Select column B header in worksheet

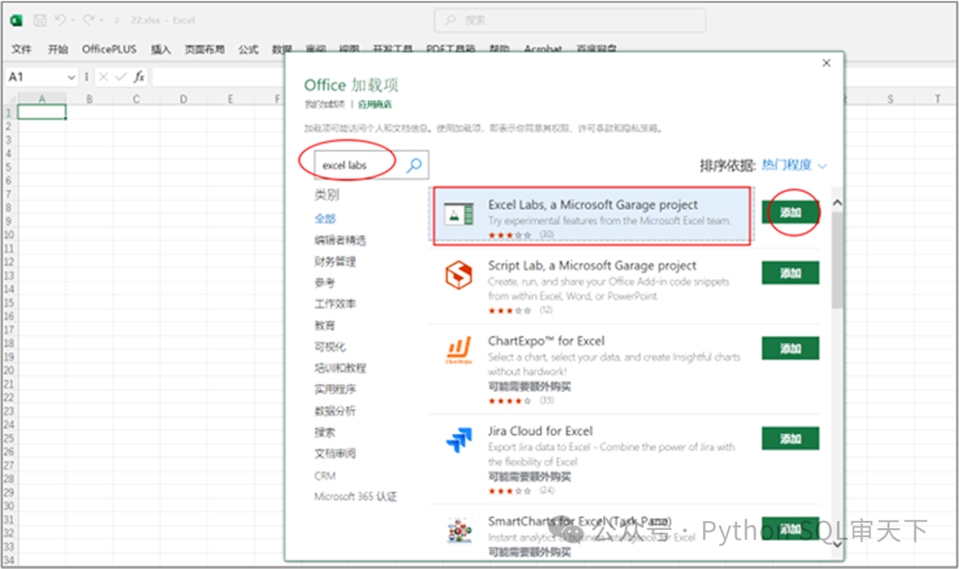pyautogui.click(x=90, y=99)
